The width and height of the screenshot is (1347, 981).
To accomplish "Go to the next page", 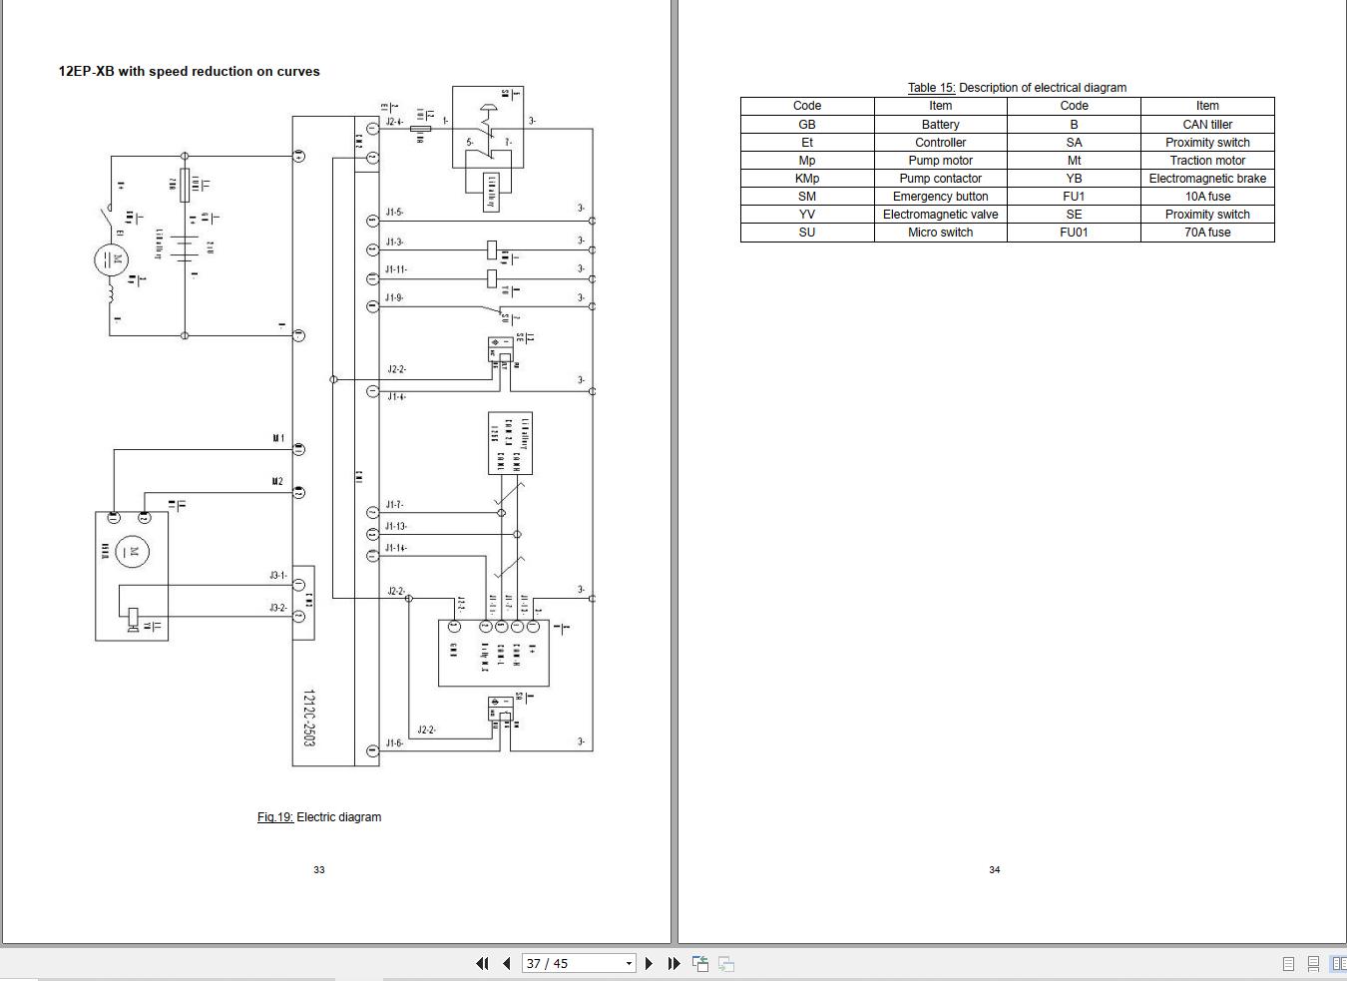I will pos(649,963).
